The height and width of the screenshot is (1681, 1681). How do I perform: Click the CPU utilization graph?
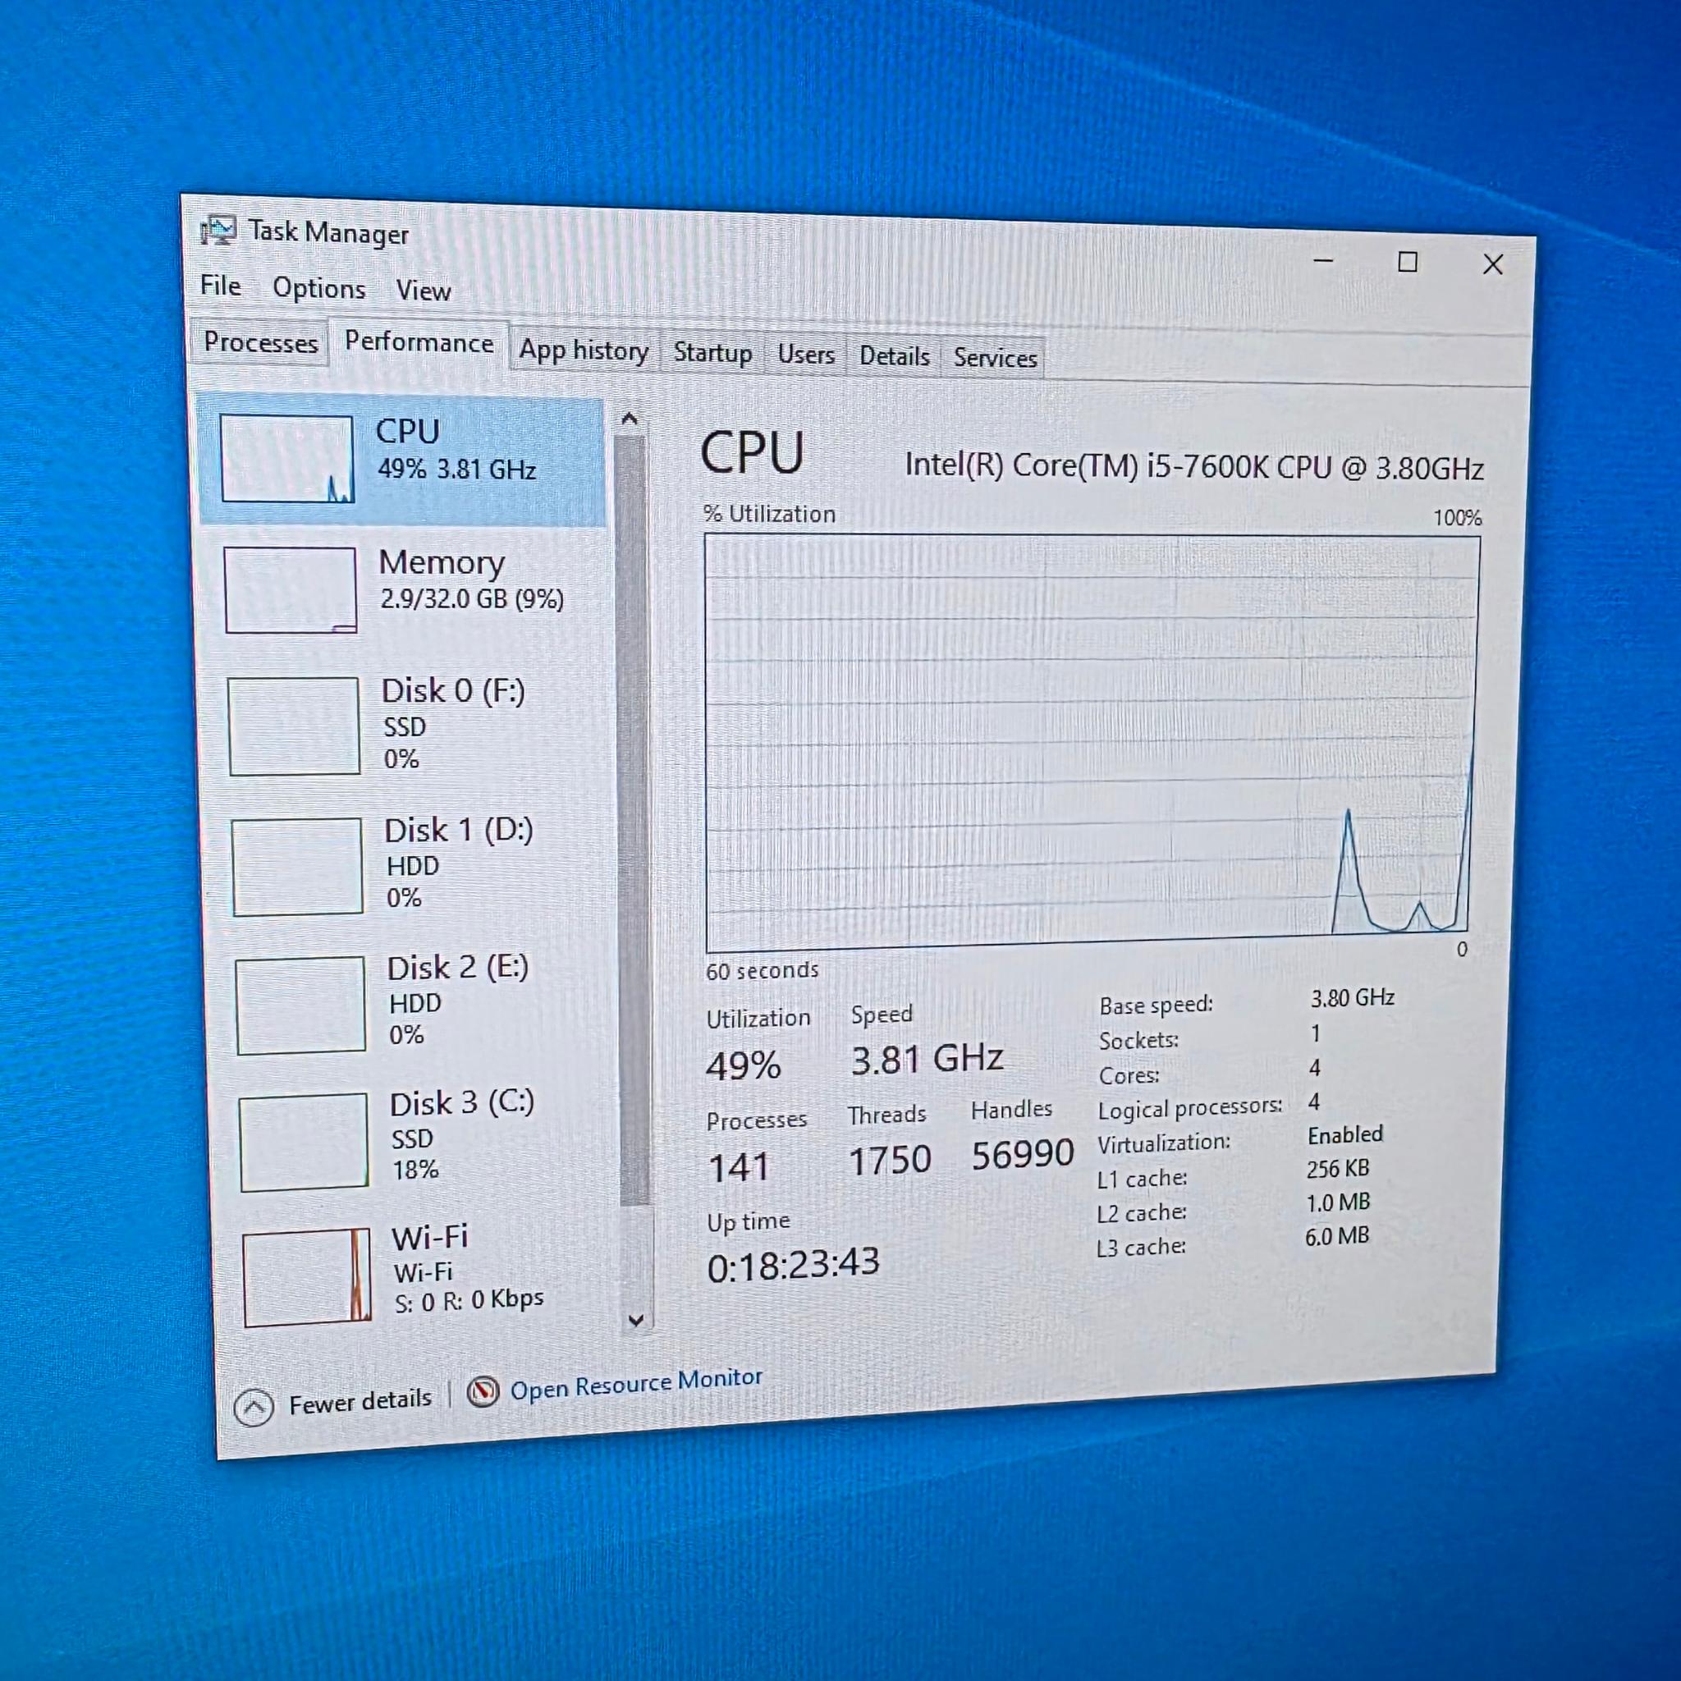1091,743
